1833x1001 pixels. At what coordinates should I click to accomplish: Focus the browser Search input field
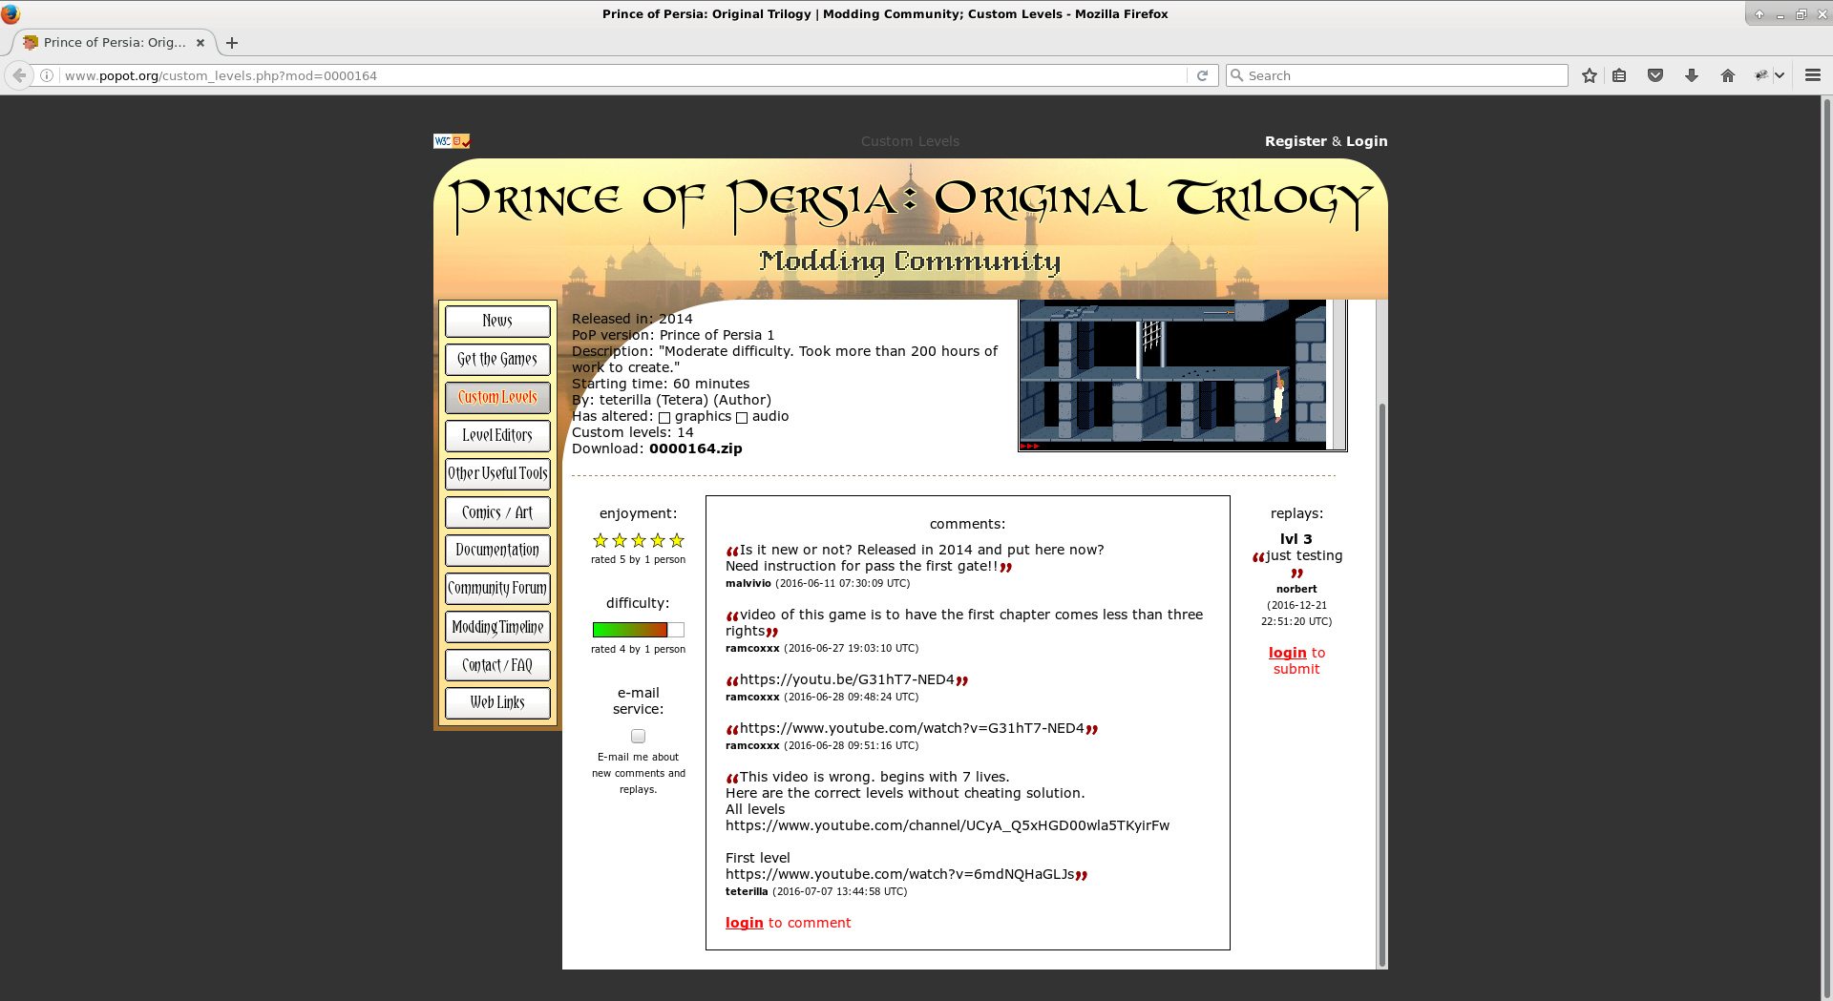(x=1397, y=75)
